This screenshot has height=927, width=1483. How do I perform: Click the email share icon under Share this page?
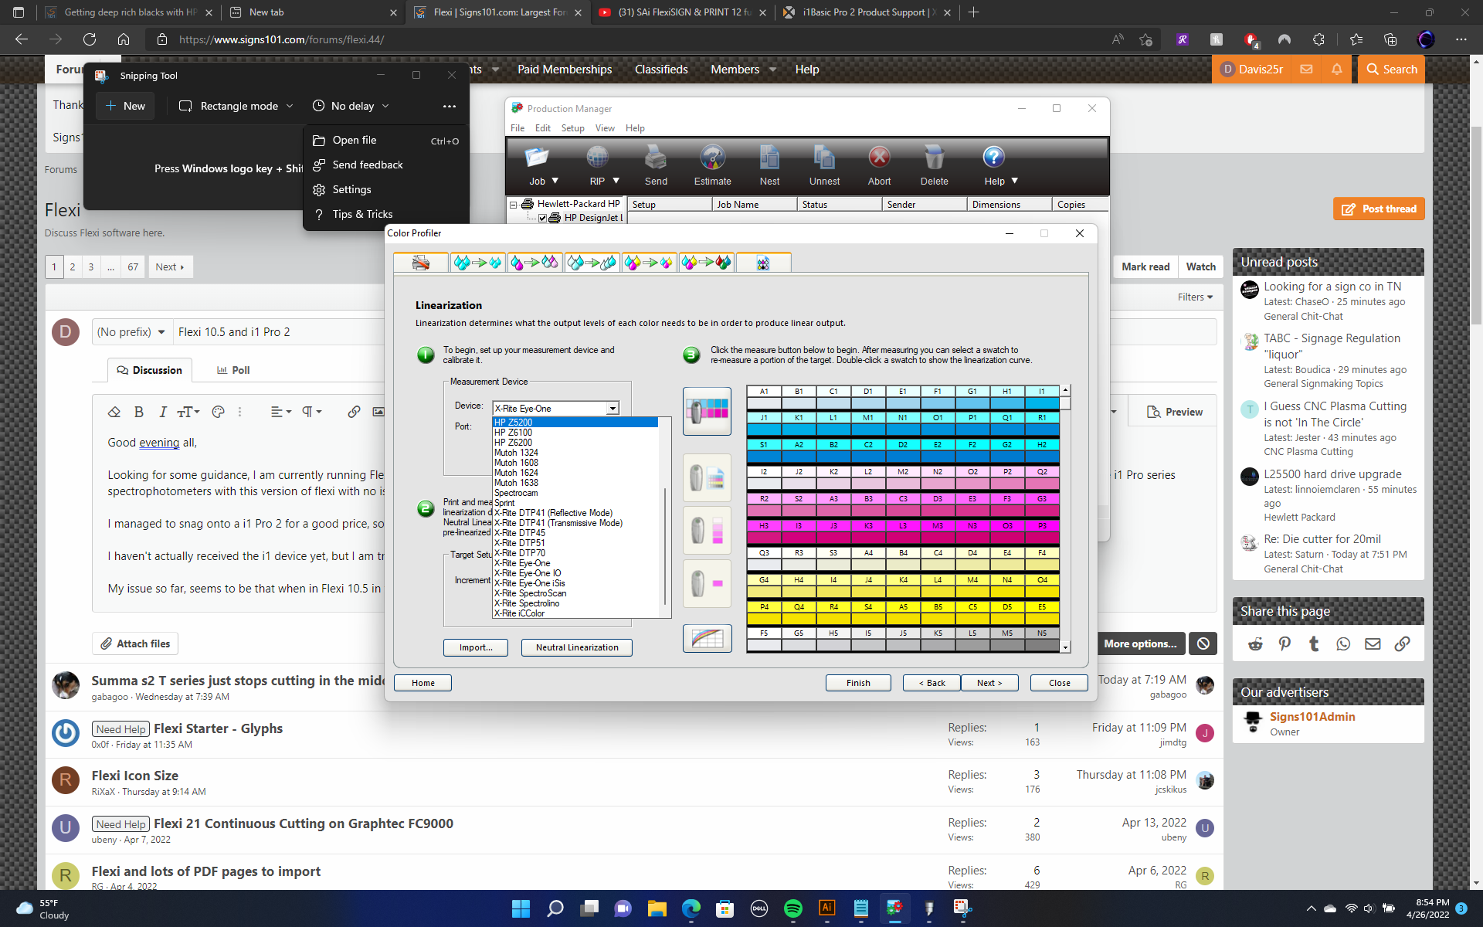click(x=1373, y=643)
